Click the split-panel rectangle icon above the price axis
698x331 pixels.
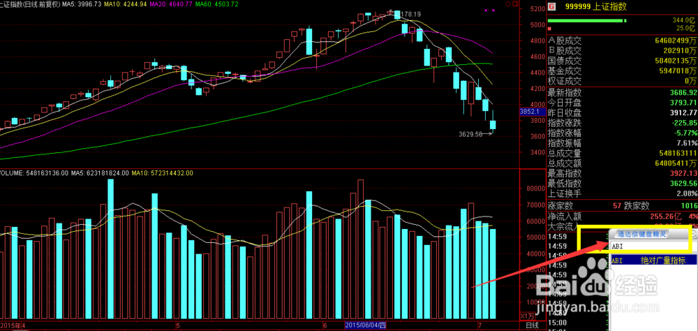pos(515,3)
